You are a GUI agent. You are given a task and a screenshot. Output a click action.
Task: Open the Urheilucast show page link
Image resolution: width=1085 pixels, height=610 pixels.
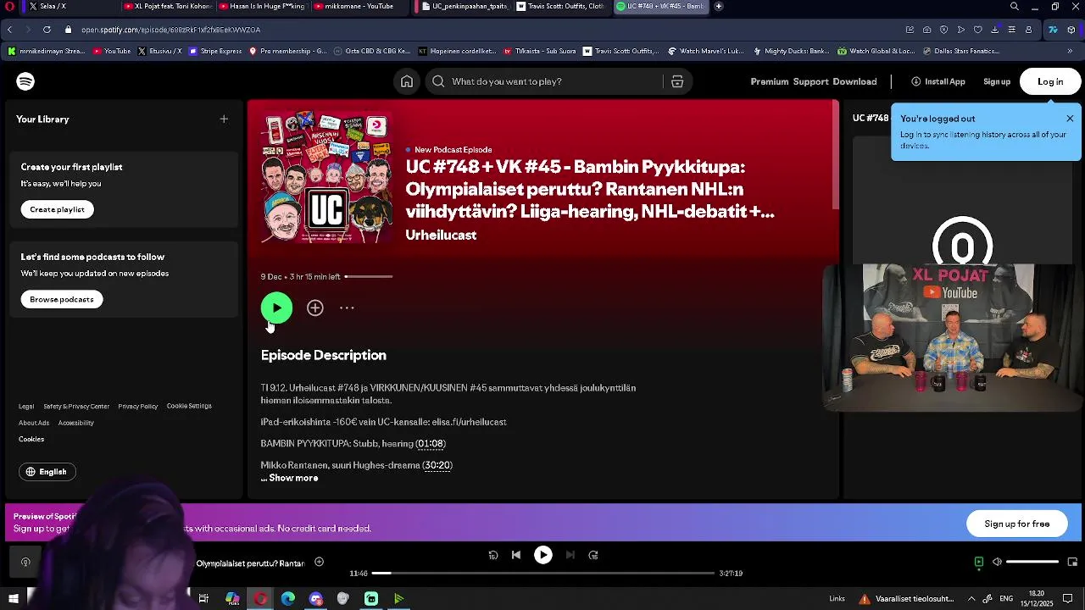(x=441, y=235)
